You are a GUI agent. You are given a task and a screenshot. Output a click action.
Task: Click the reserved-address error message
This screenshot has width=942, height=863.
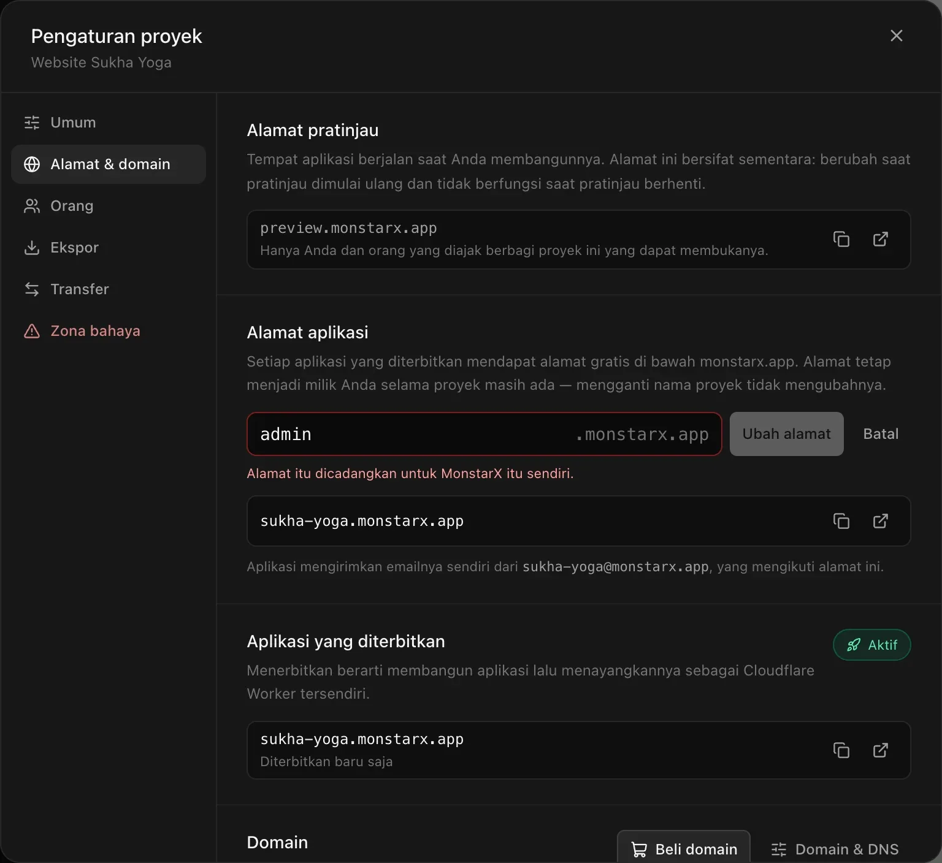pyautogui.click(x=410, y=474)
